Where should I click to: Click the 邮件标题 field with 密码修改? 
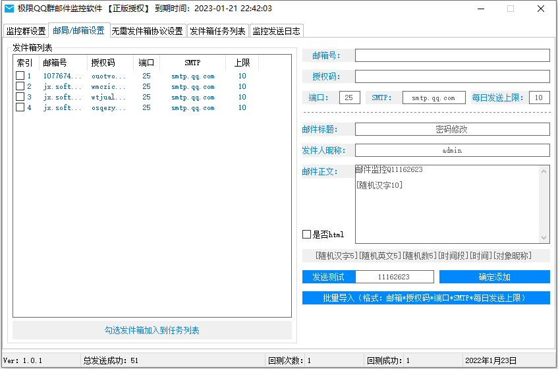453,129
